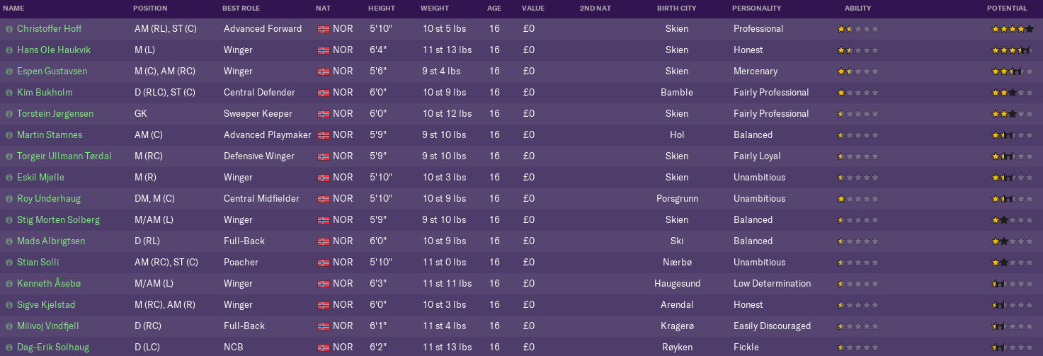Click Christoffer Hoff potential star rating
This screenshot has width=1043, height=356.
tap(1013, 29)
